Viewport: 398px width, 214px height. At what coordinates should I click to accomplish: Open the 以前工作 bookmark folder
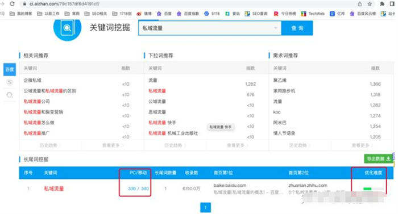click(x=48, y=14)
